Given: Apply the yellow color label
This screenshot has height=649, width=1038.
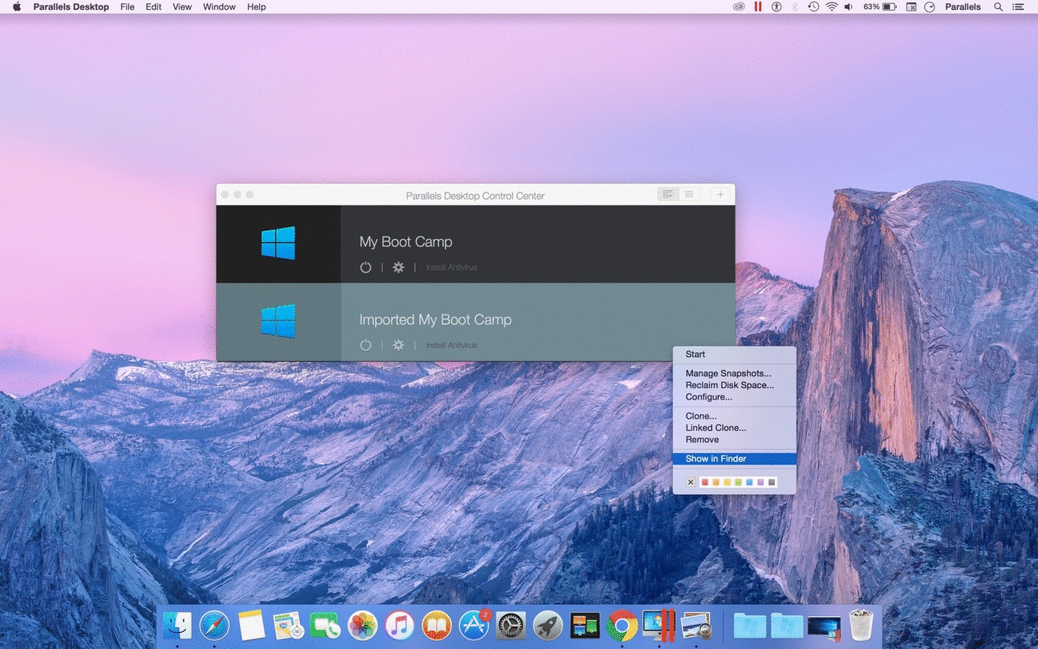Looking at the screenshot, I should pyautogui.click(x=727, y=482).
